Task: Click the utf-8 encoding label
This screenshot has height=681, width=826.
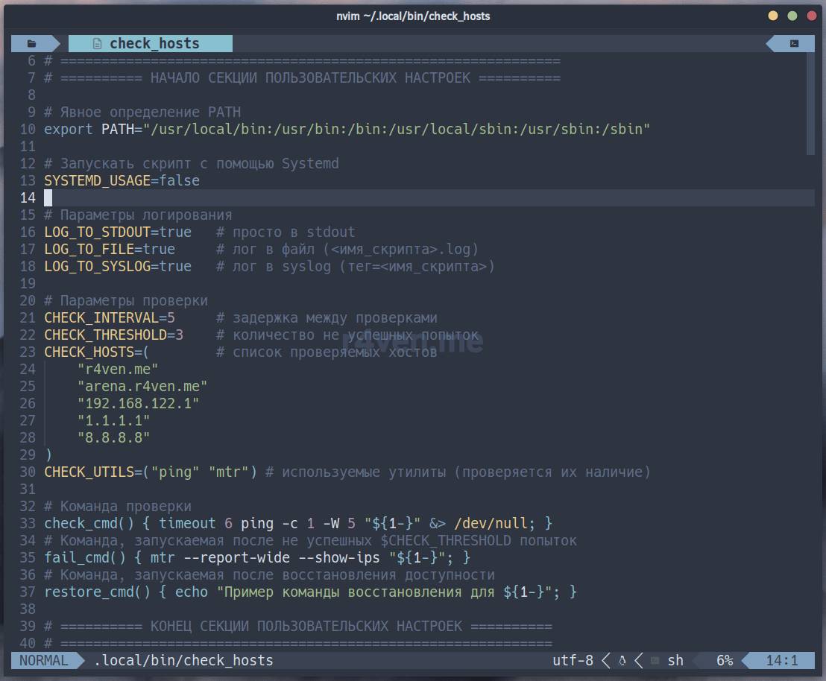Action: tap(573, 661)
